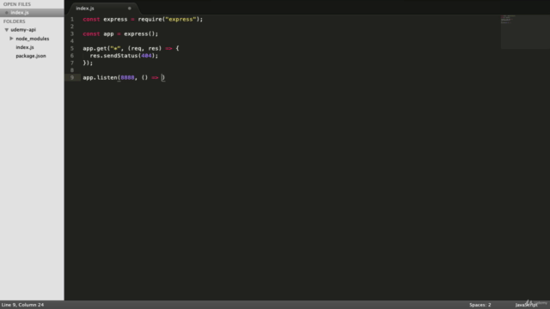The image size is (550, 309).
Task: Expand the node_modules folder
Action: 11,39
